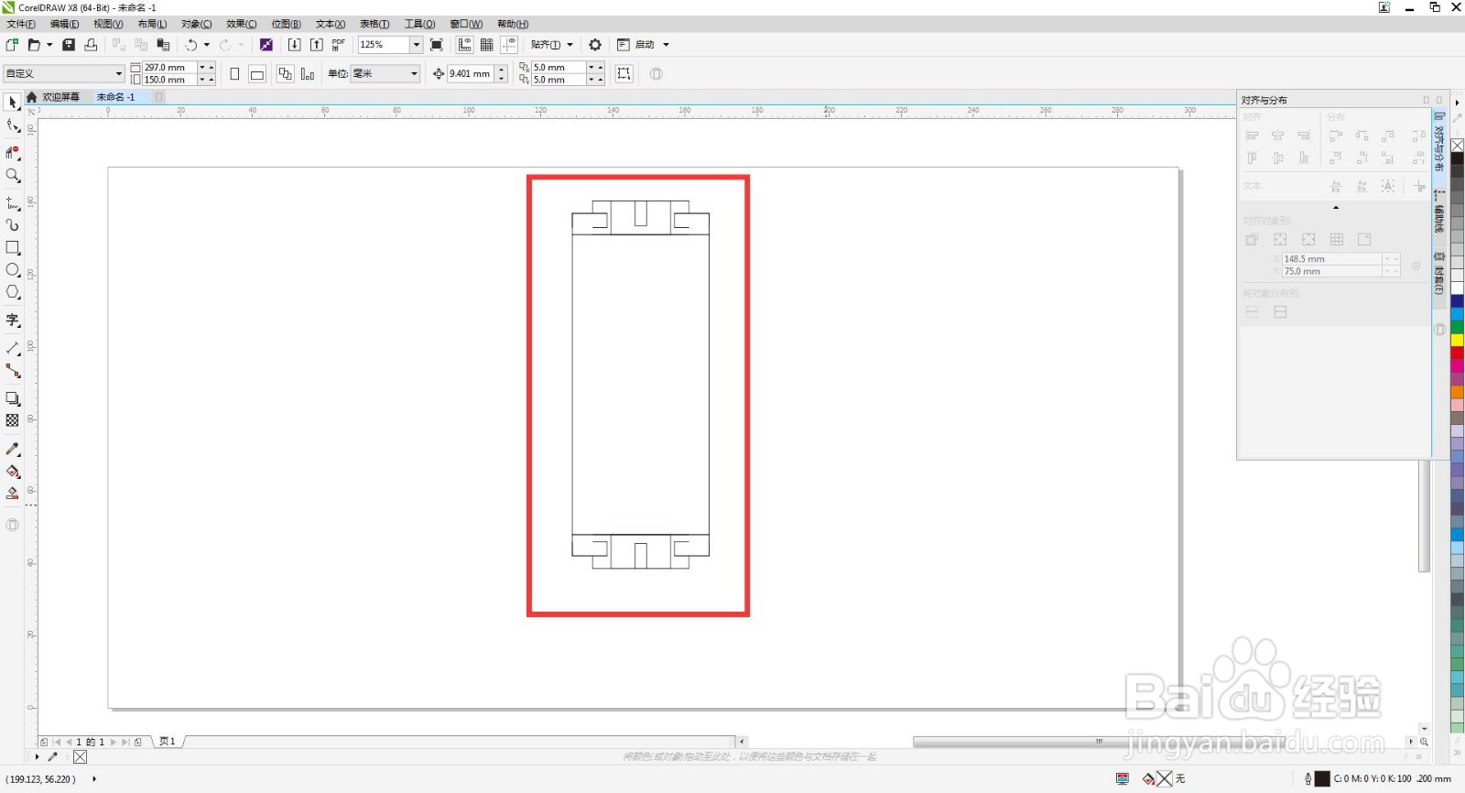The width and height of the screenshot is (1465, 793).
Task: Expand the undo history dropdown arrow
Action: (x=207, y=44)
